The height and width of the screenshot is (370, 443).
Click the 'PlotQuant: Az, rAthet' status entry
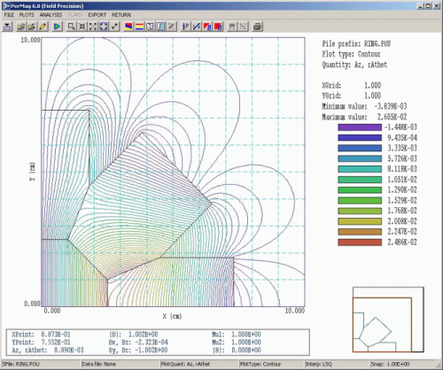point(185,364)
